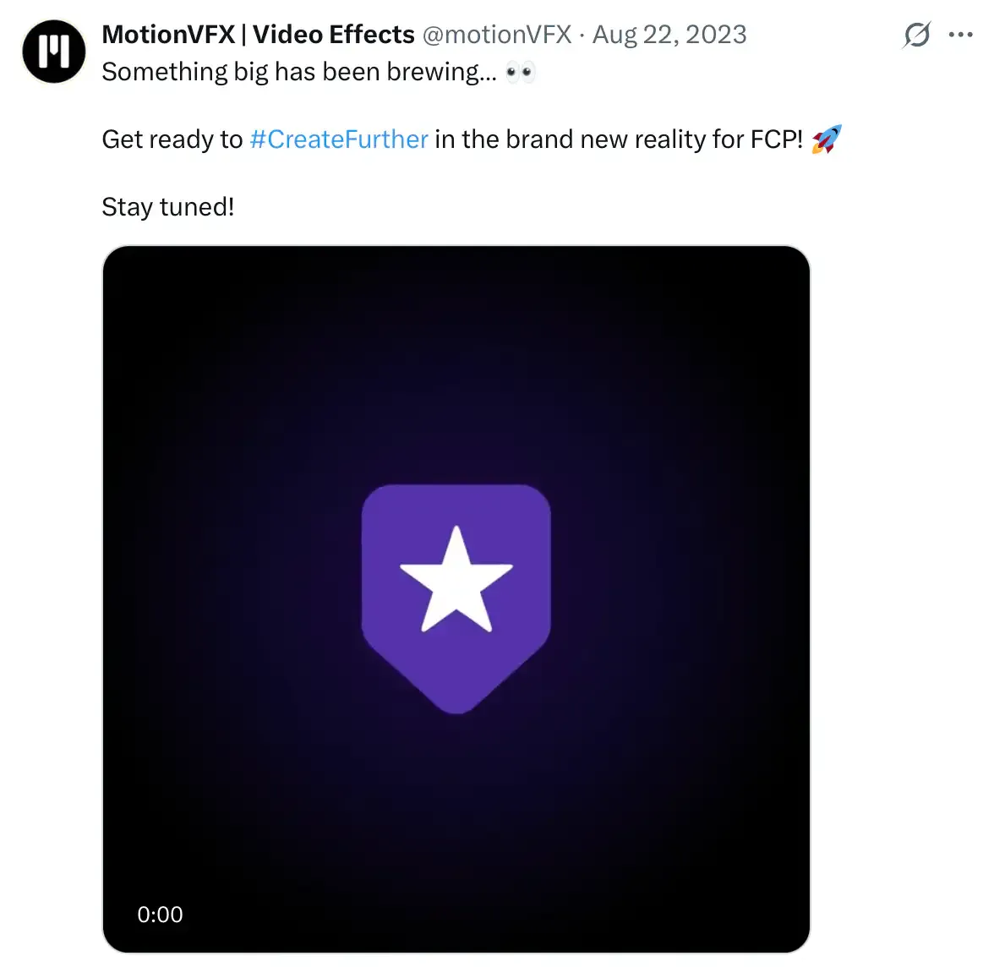Click the 0:00 video timestamp
The image size is (994, 967).
tap(160, 915)
